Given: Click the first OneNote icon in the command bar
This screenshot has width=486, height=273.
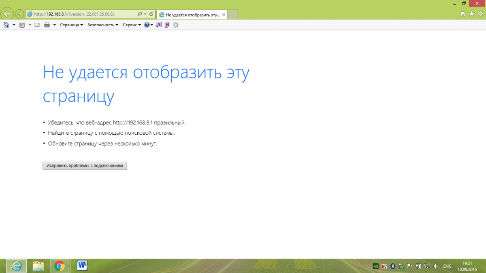Looking at the screenshot, I should 159,25.
